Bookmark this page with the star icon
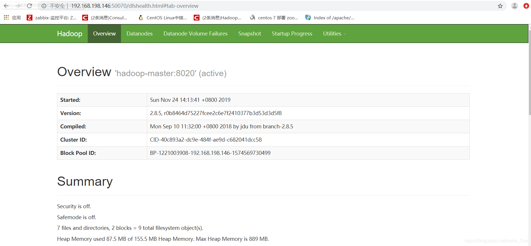 pos(500,6)
